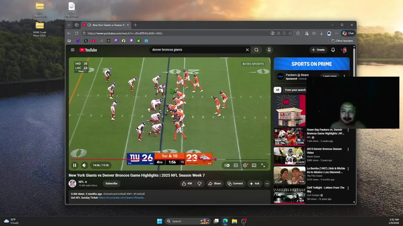Open browser downloads
403x226 pixels.
(321, 33)
